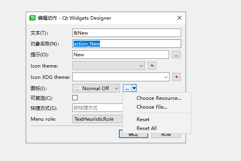The width and height of the screenshot is (241, 161).
Task: Toggle the 可复选 checkable checkbox
Action: (75, 98)
